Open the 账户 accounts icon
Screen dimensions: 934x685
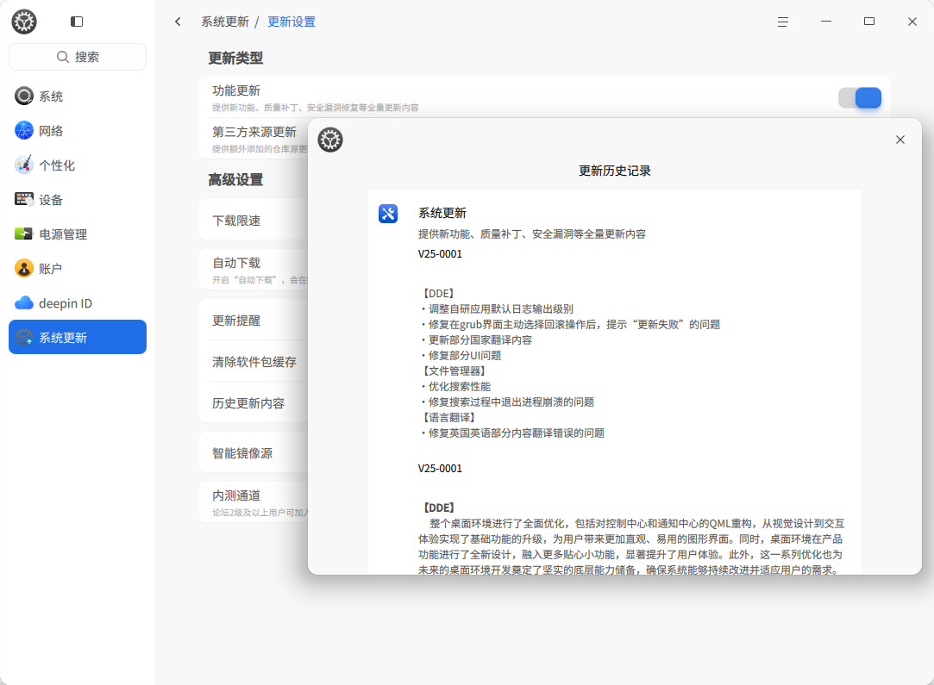tap(24, 269)
